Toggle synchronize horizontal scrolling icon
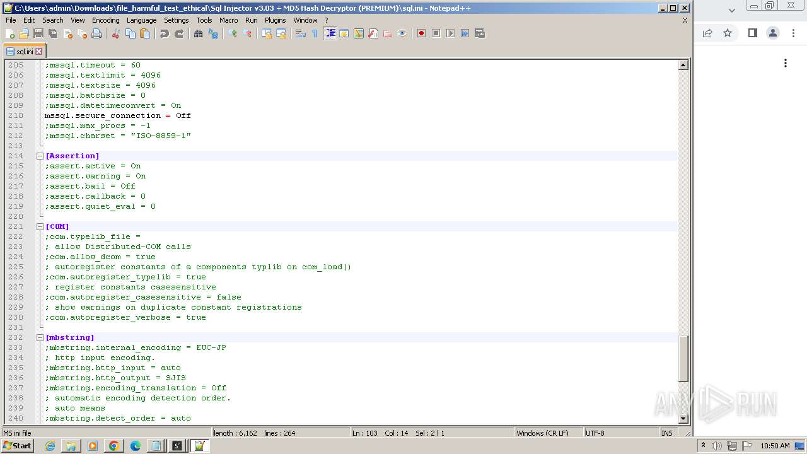The width and height of the screenshot is (807, 454). point(281,33)
